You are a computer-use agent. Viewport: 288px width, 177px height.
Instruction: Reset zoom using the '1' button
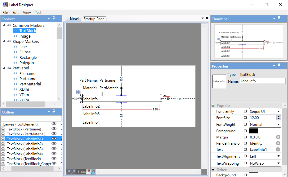[x=78, y=172]
